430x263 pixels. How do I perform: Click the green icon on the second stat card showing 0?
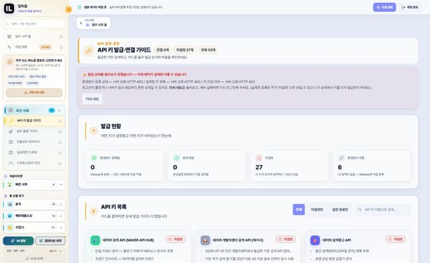pyautogui.click(x=176, y=158)
